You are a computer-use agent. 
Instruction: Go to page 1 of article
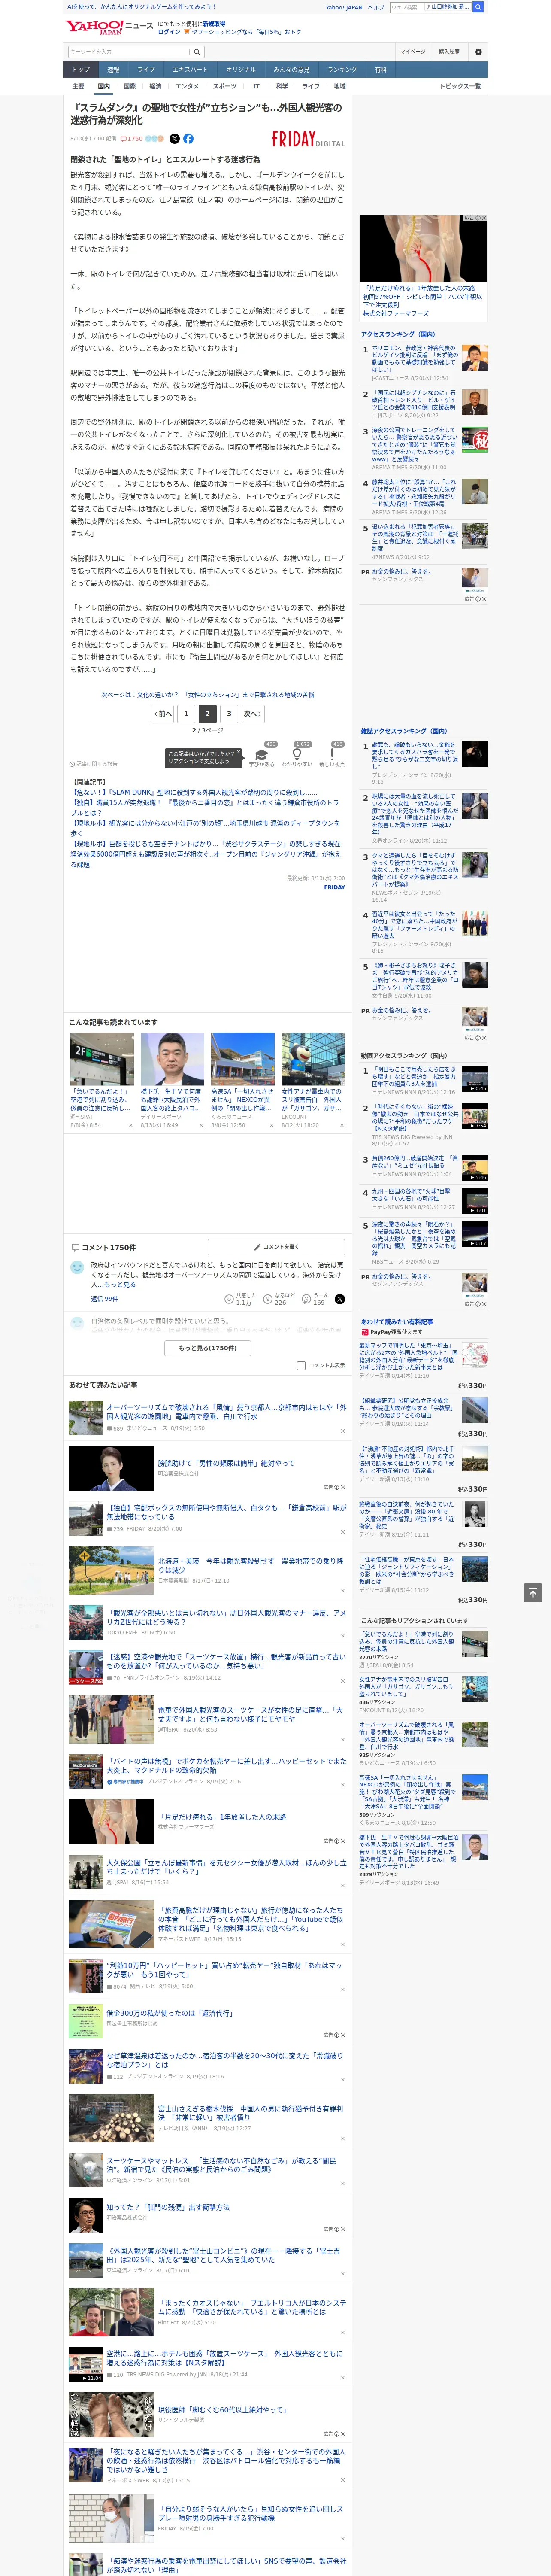186,713
